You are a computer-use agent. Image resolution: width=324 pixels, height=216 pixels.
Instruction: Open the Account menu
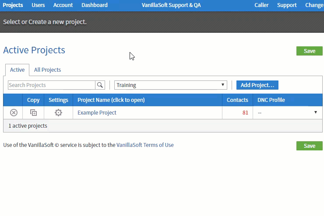click(x=63, y=5)
